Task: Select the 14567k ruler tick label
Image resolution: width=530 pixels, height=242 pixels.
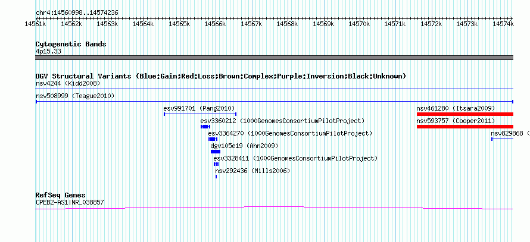Action: (x=251, y=24)
